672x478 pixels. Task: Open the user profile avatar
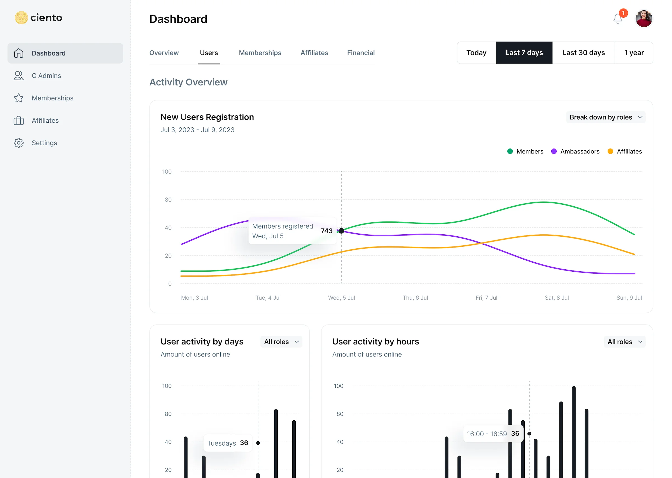click(x=644, y=18)
